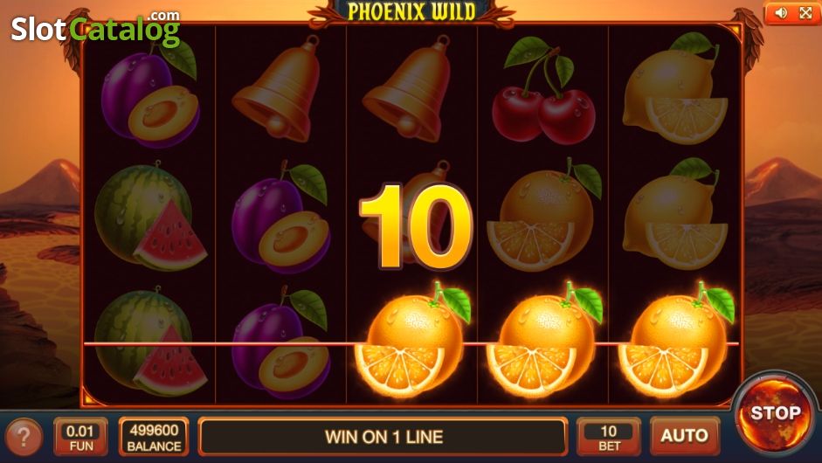Adjust the 10 BET amount
Screen dimensions: 822x463
click(609, 436)
